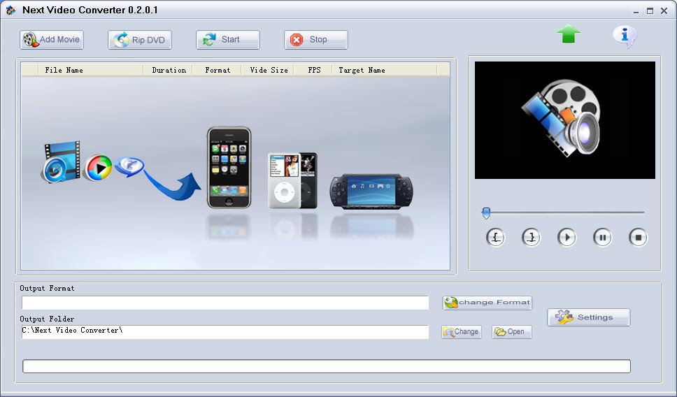Click the change Format button
The width and height of the screenshot is (677, 397).
tap(487, 303)
